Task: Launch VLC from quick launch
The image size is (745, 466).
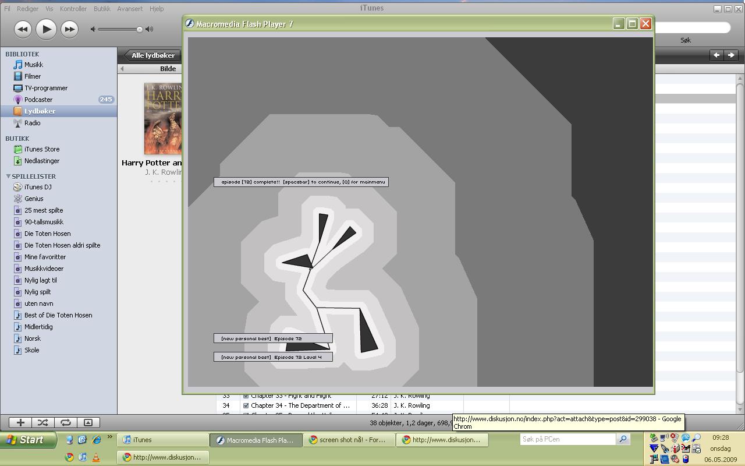Action: pos(95,457)
